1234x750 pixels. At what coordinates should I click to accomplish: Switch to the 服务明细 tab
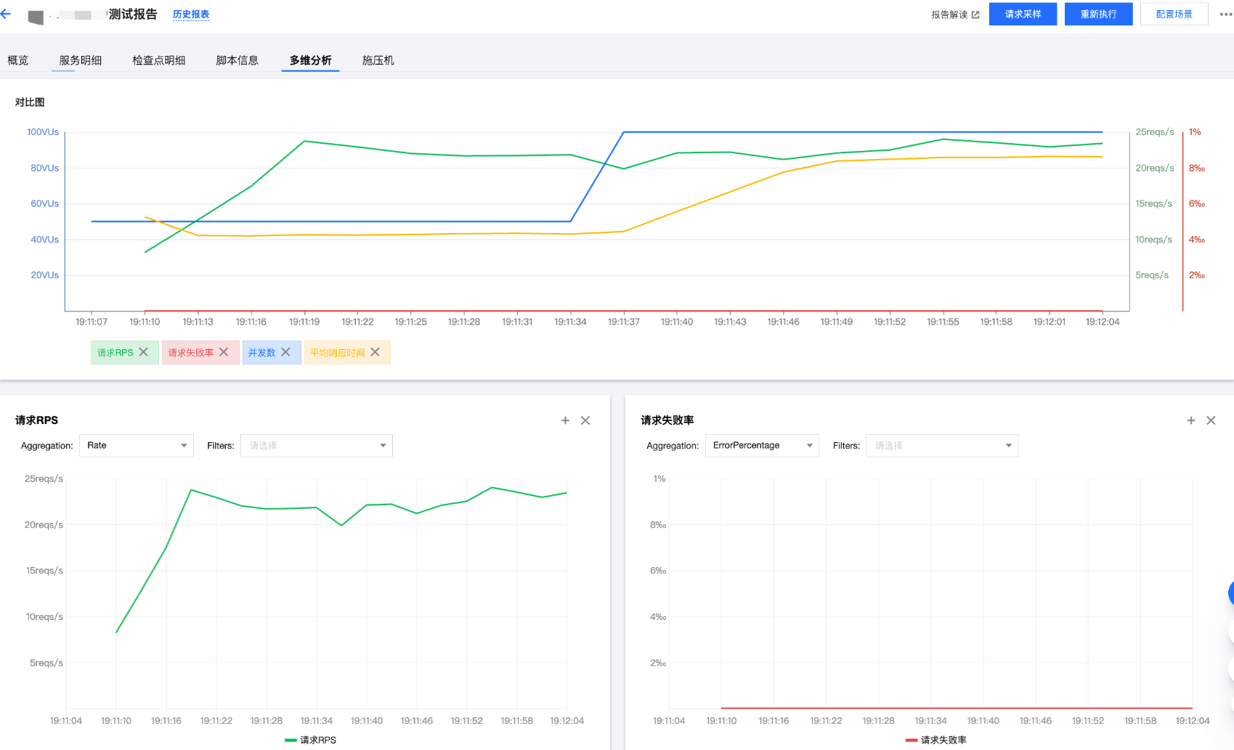click(x=80, y=60)
